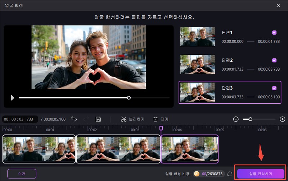Click the save floppy disk icon
Viewport: 288px width, 181px height.
pos(98,119)
